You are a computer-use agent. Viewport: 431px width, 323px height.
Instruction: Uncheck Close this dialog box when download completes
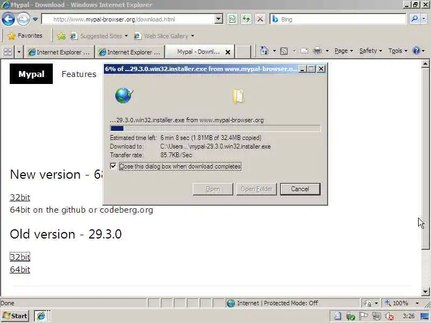(x=113, y=166)
